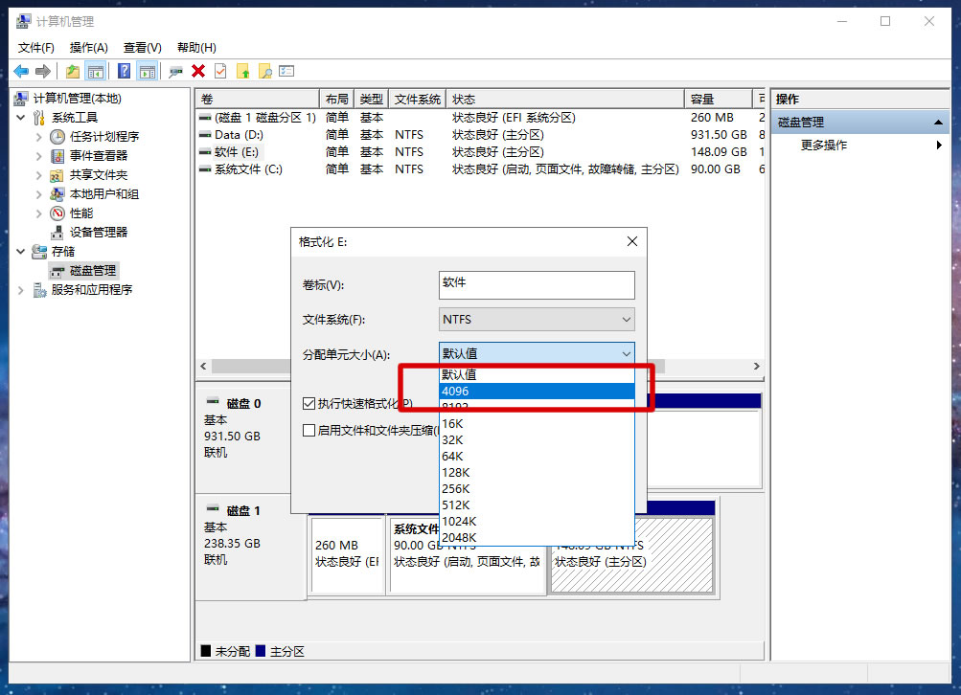Open help using the question mark toolbar icon
The width and height of the screenshot is (961, 695).
point(126,70)
